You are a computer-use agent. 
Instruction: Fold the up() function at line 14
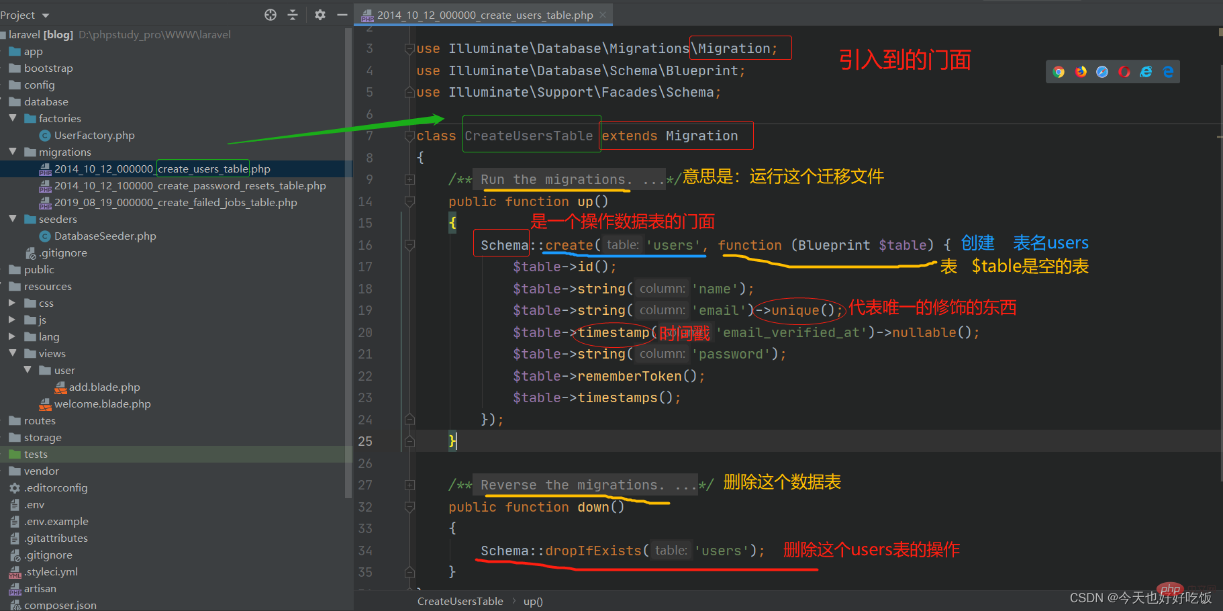409,201
